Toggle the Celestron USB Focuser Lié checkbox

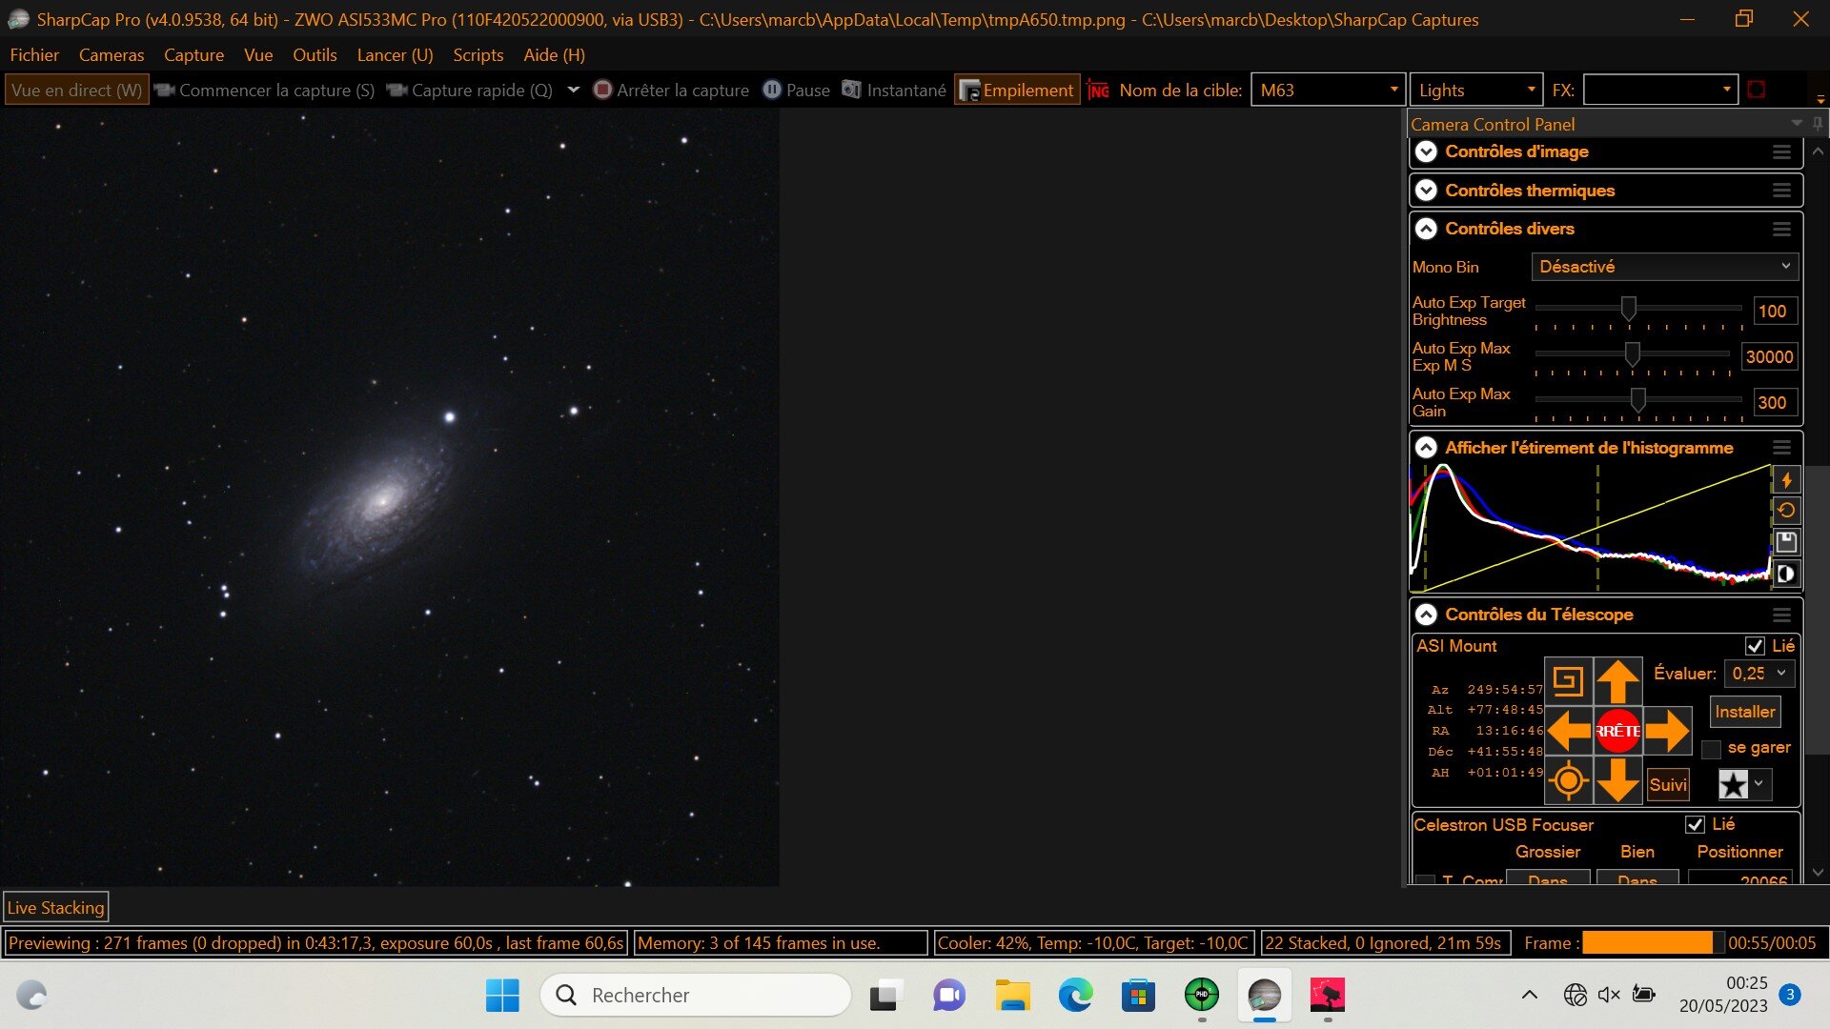(x=1695, y=824)
